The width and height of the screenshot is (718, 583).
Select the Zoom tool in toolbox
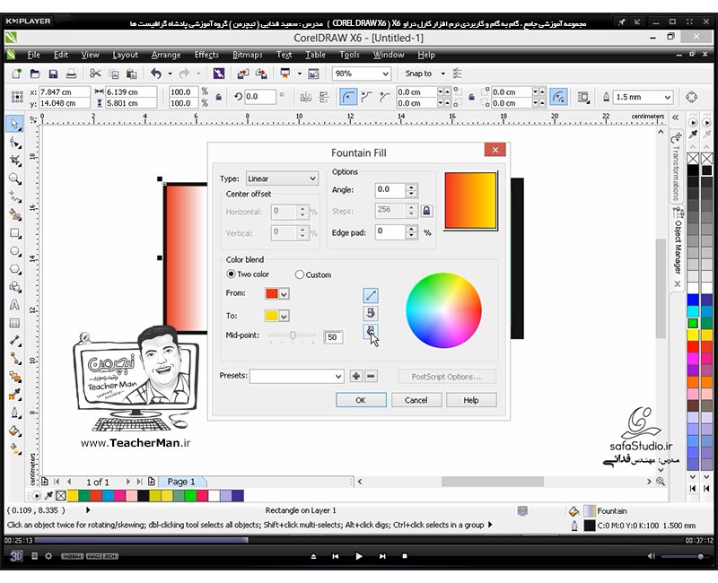[x=15, y=178]
